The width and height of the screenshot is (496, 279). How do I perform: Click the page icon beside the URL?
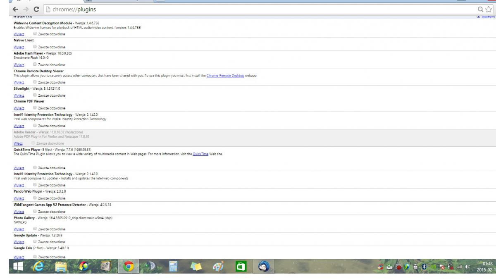(48, 9)
